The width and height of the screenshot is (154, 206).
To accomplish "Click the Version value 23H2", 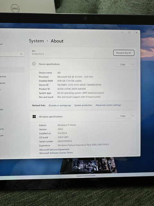I will (x=60, y=129).
